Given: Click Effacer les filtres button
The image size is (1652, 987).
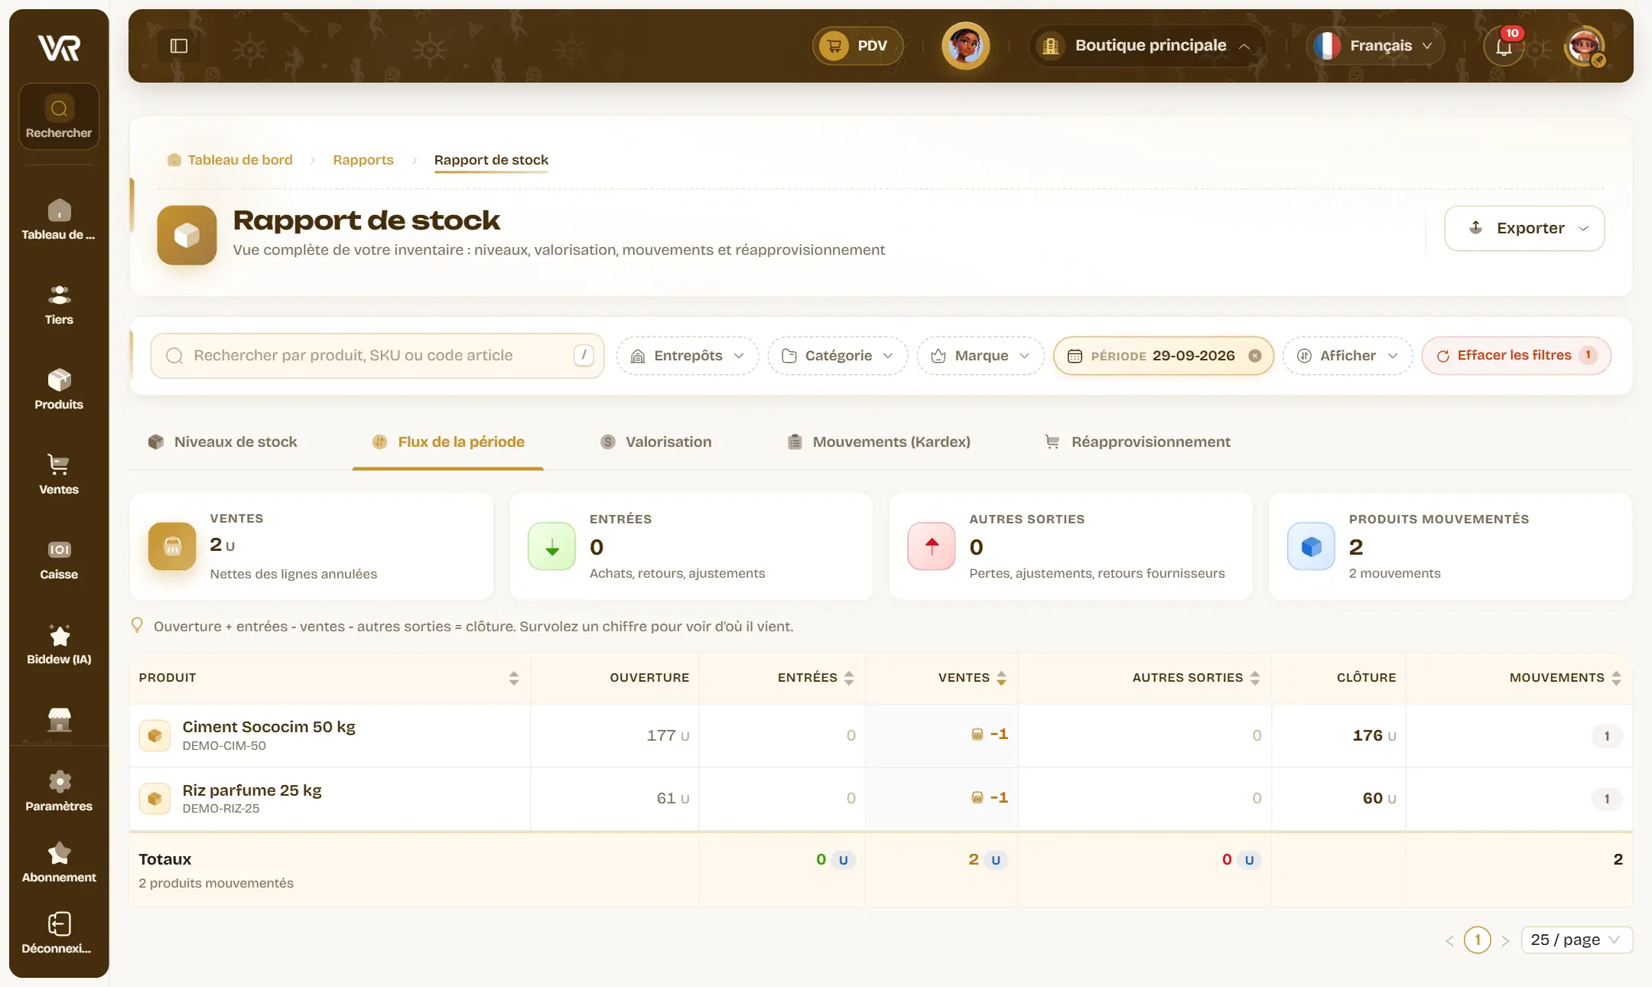Looking at the screenshot, I should 1516,356.
